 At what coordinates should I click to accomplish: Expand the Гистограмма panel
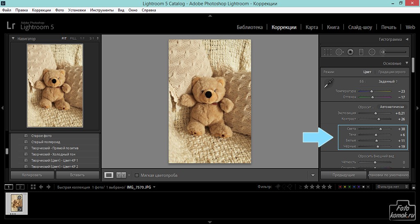click(407, 39)
